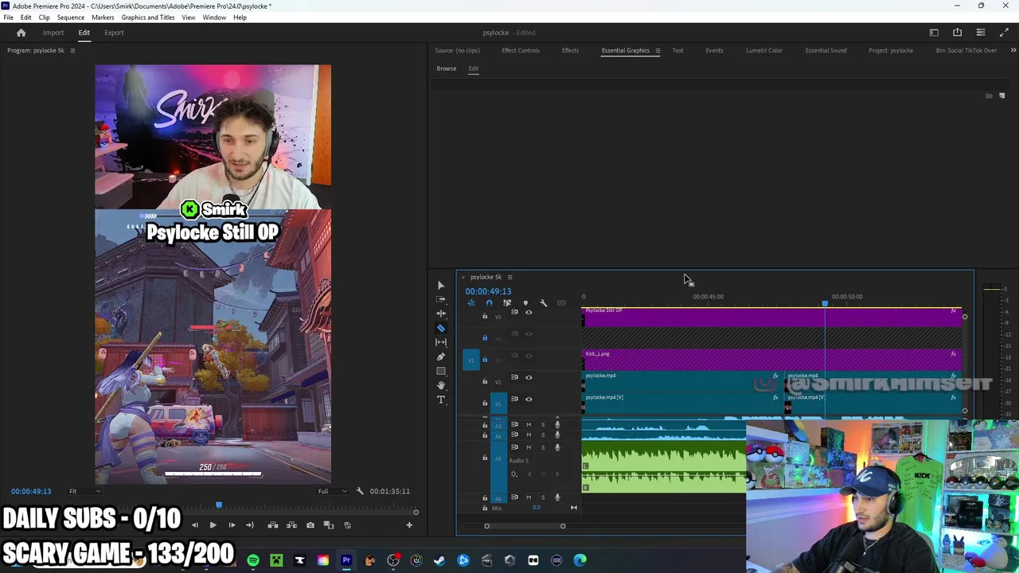Open the Graphics and Titles menu

click(x=148, y=18)
